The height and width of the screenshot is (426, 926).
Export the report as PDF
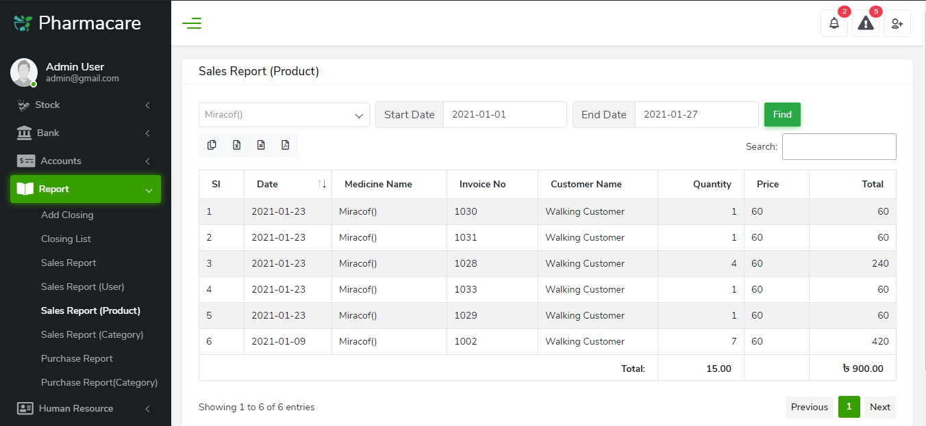pyautogui.click(x=286, y=145)
